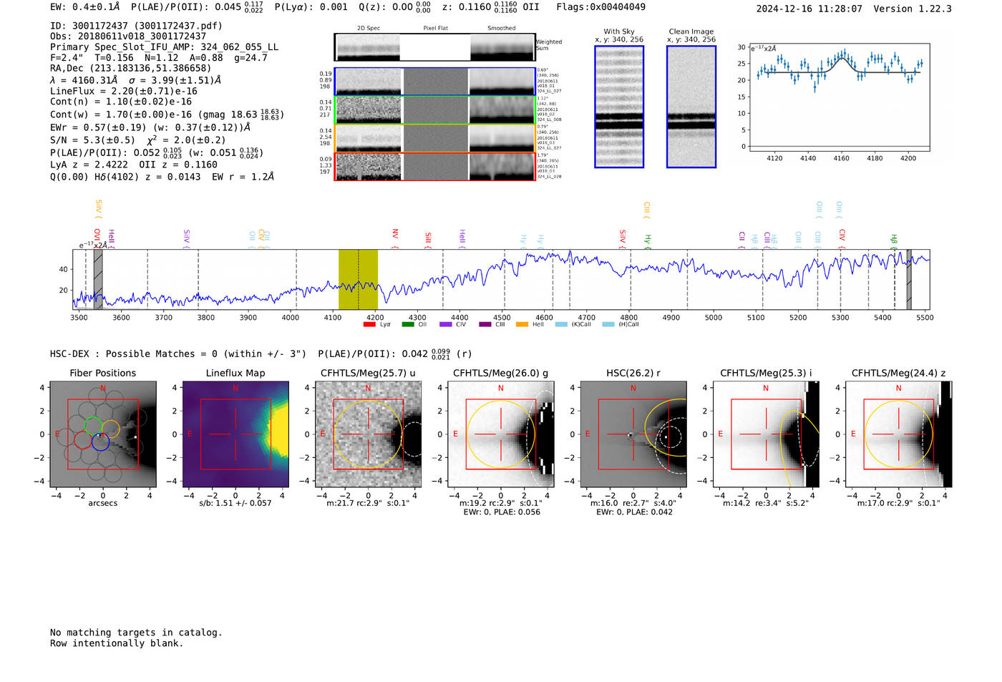Click the (K)CaII legend swatch
This screenshot has height=682, width=1002.
click(561, 325)
